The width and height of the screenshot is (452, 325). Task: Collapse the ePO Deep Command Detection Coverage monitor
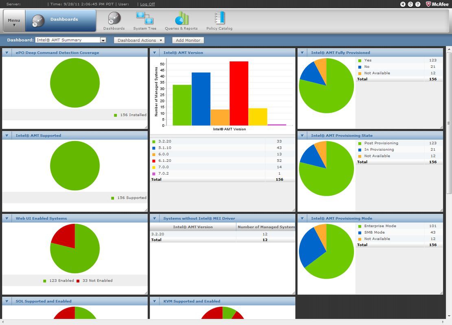click(x=7, y=53)
